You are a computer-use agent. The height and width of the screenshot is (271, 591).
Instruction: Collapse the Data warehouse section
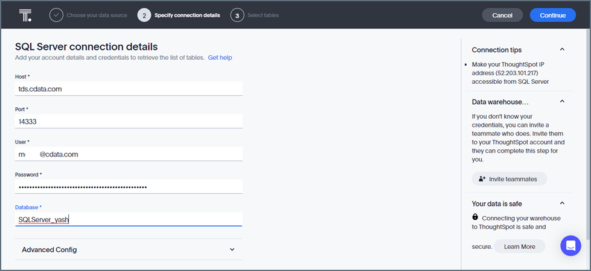point(562,102)
